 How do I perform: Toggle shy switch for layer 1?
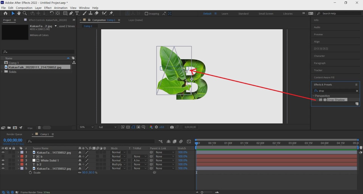point(80,152)
